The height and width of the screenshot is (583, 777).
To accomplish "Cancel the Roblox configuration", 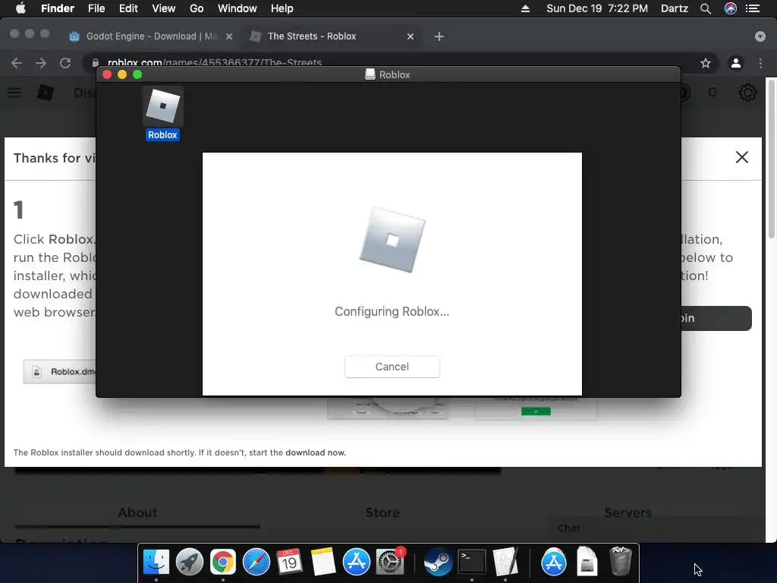I will tap(392, 367).
